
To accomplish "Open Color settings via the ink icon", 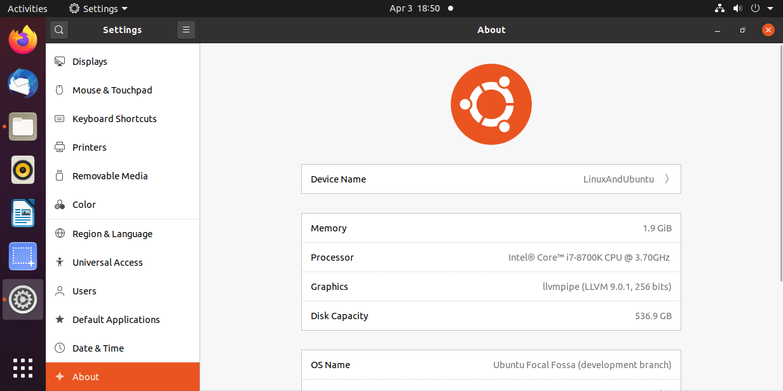I will click(x=59, y=204).
